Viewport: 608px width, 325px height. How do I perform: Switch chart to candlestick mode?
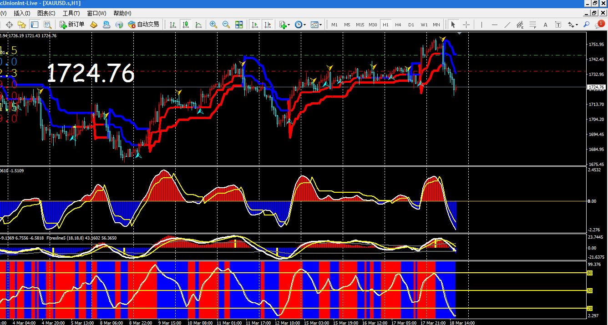186,25
